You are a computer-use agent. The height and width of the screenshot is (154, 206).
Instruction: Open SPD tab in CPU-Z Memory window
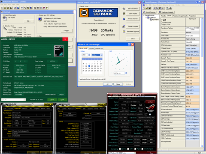tap(84, 109)
